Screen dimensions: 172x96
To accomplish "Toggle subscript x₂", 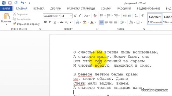I will (66, 22).
